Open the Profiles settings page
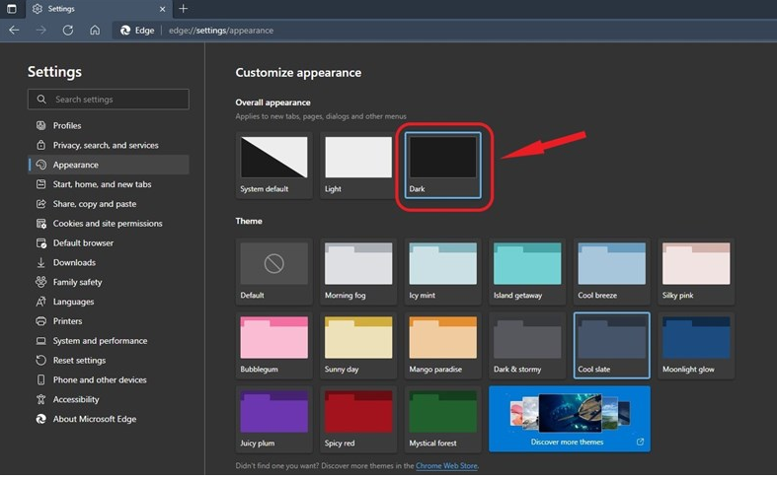Image resolution: width=777 pixels, height=478 pixels. (x=109, y=125)
